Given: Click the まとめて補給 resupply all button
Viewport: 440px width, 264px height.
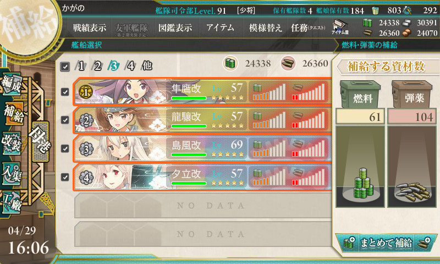Looking at the screenshot, I should (387, 243).
